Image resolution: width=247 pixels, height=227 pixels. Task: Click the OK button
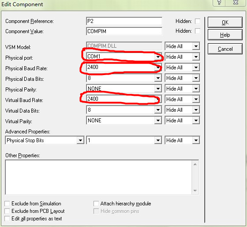[x=225, y=23]
